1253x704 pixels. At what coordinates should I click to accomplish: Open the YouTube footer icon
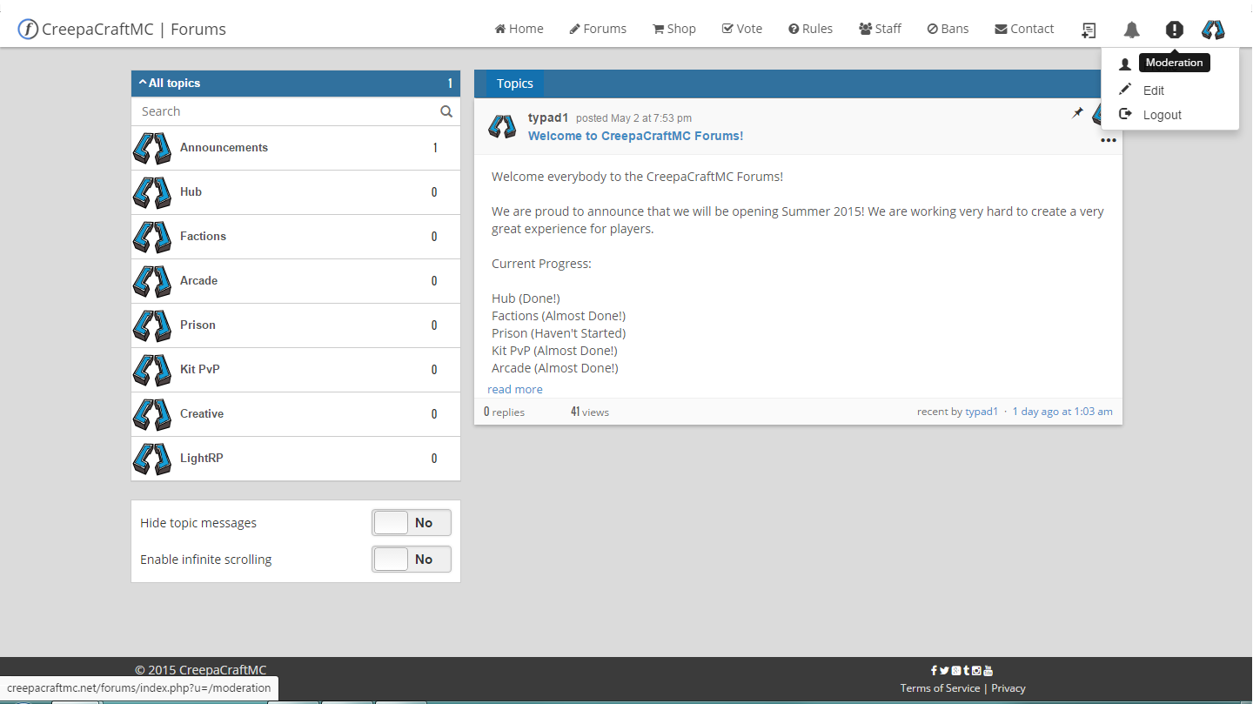point(988,670)
